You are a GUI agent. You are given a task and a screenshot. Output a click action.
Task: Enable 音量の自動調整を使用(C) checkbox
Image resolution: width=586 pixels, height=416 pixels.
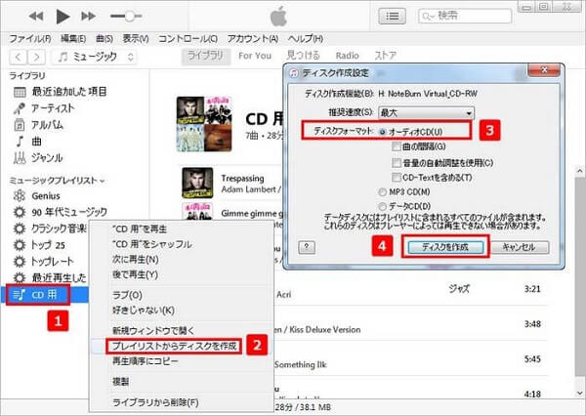click(397, 163)
